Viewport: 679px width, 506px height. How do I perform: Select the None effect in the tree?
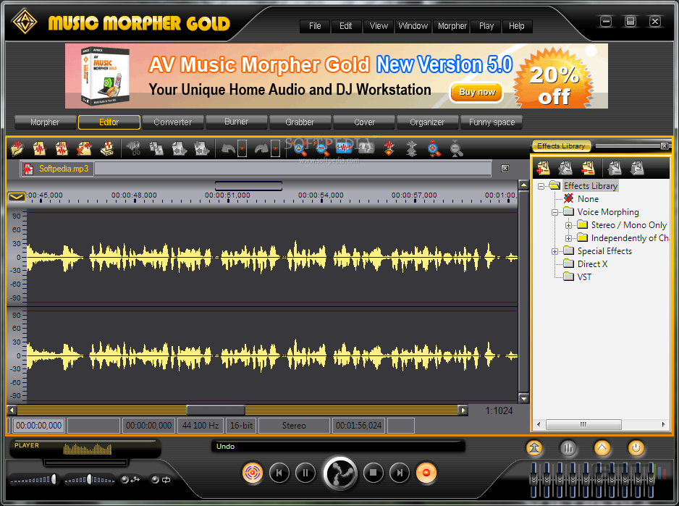pos(582,199)
